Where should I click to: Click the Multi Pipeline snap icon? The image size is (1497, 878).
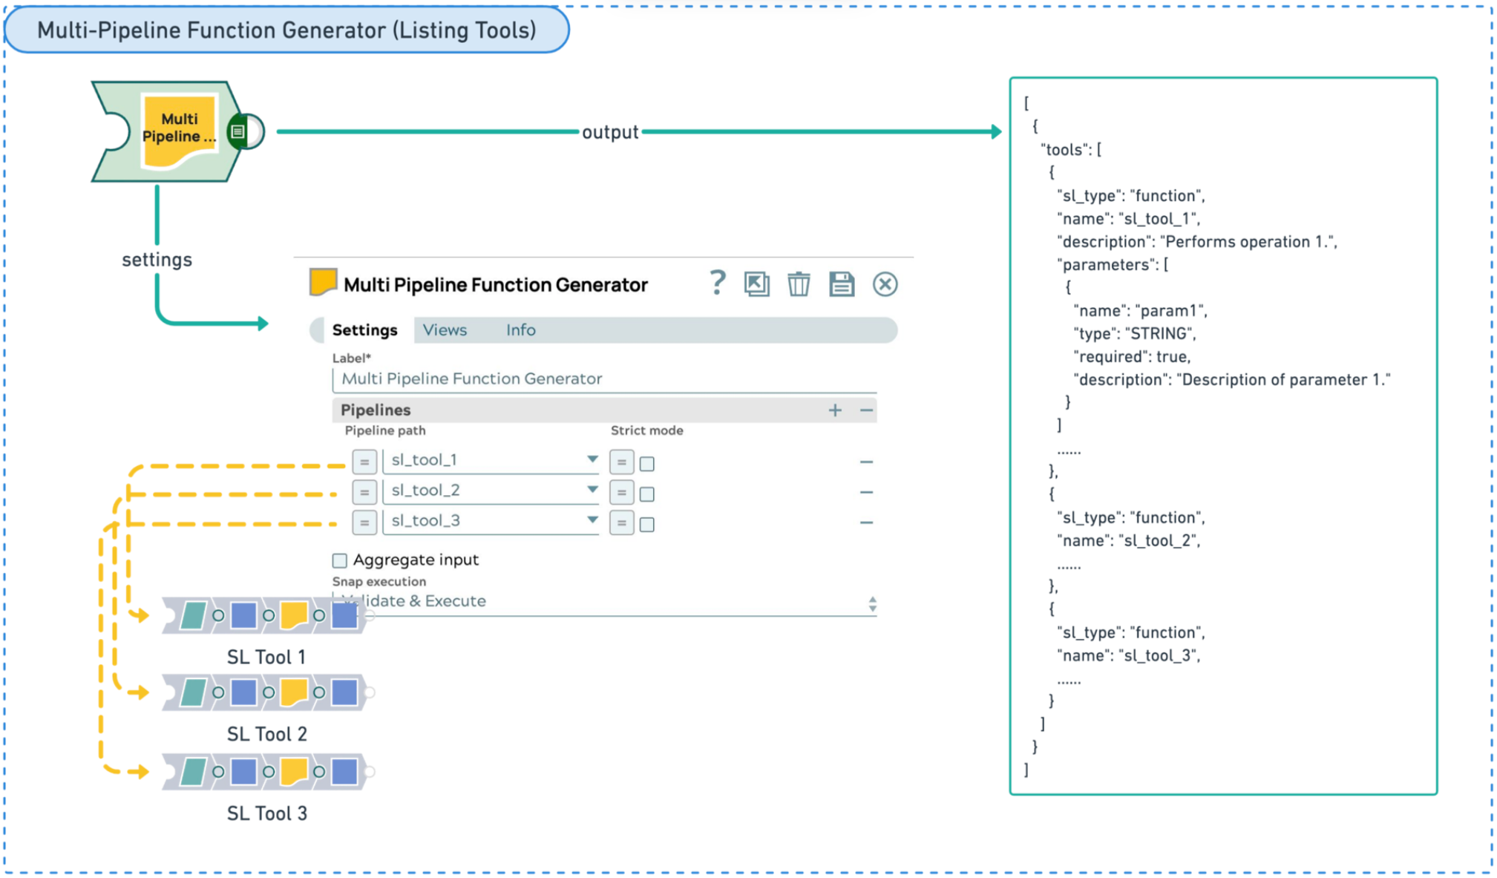click(180, 131)
